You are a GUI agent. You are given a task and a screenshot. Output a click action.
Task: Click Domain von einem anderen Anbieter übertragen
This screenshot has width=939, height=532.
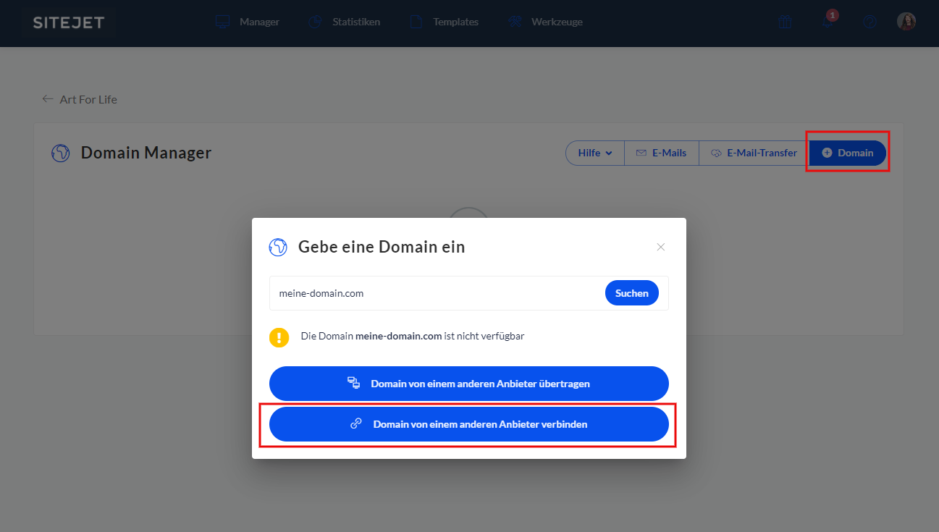click(468, 384)
